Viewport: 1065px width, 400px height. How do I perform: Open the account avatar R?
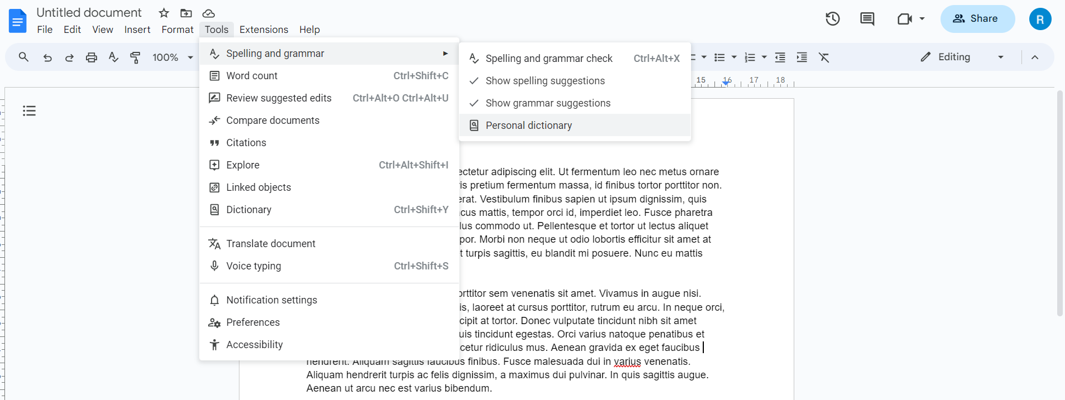pyautogui.click(x=1040, y=19)
